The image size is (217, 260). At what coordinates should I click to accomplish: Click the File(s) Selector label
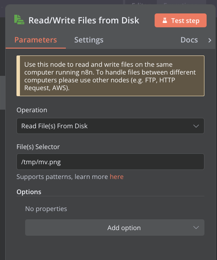[x=38, y=147]
